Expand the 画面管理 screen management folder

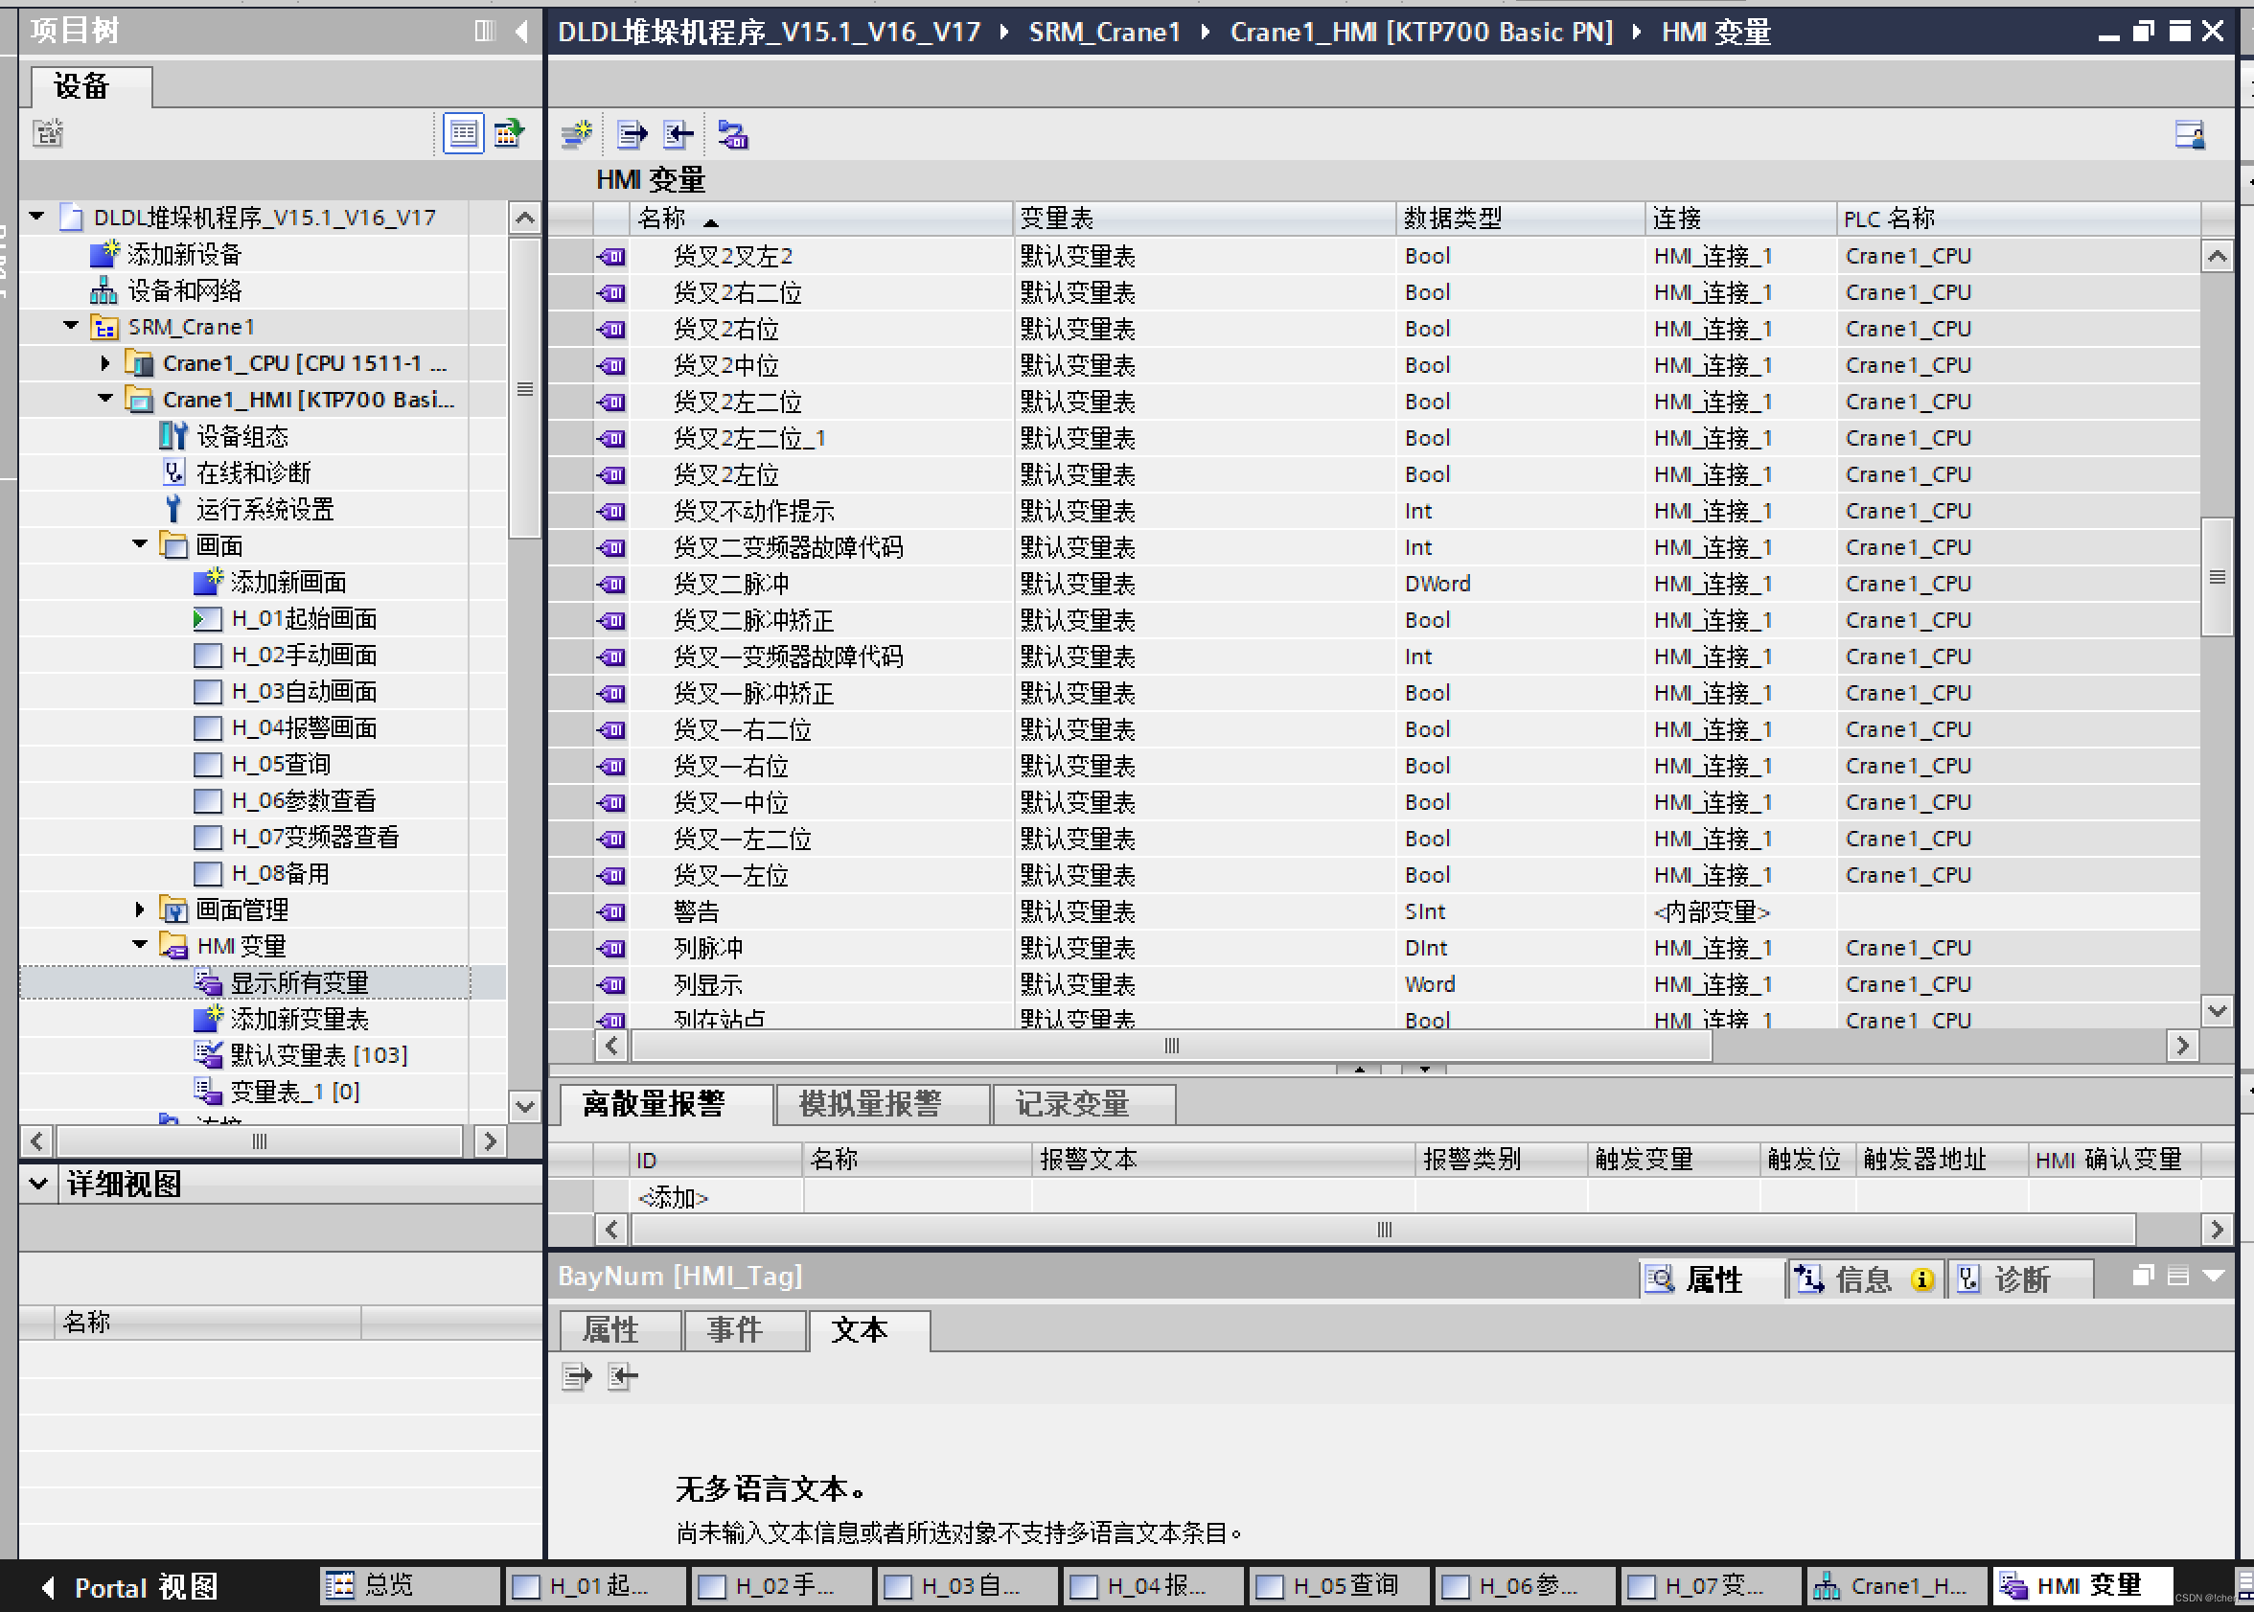[x=140, y=910]
